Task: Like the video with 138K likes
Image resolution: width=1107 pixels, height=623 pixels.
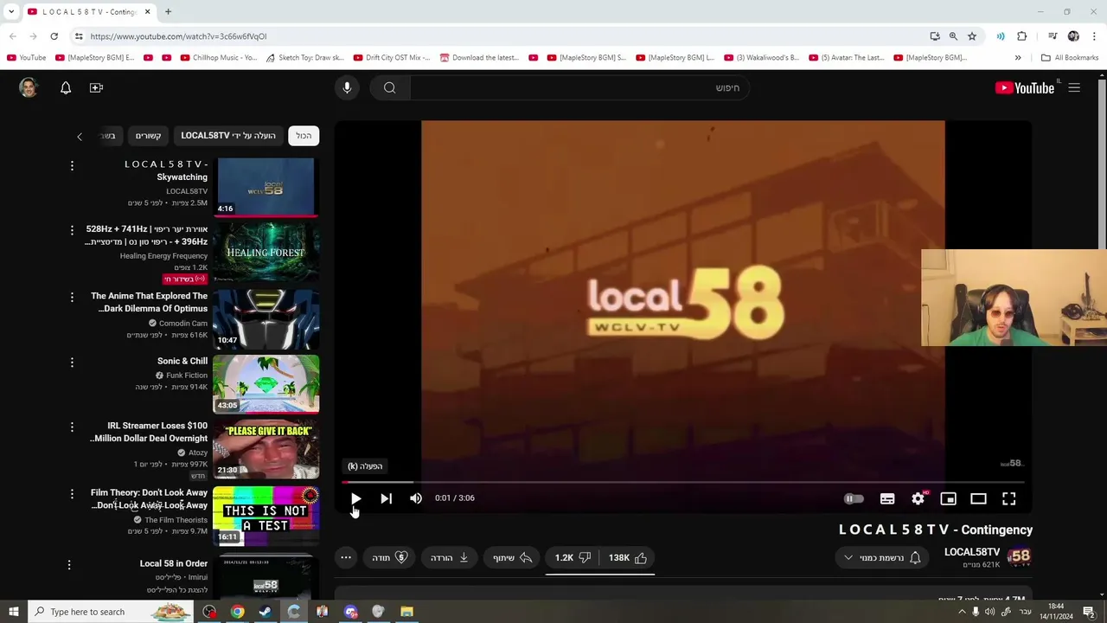Action: [628, 558]
